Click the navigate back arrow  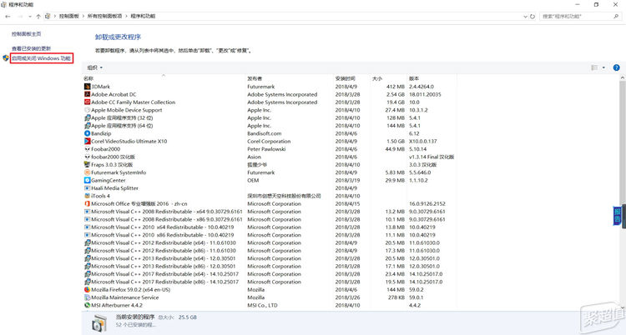click(8, 16)
